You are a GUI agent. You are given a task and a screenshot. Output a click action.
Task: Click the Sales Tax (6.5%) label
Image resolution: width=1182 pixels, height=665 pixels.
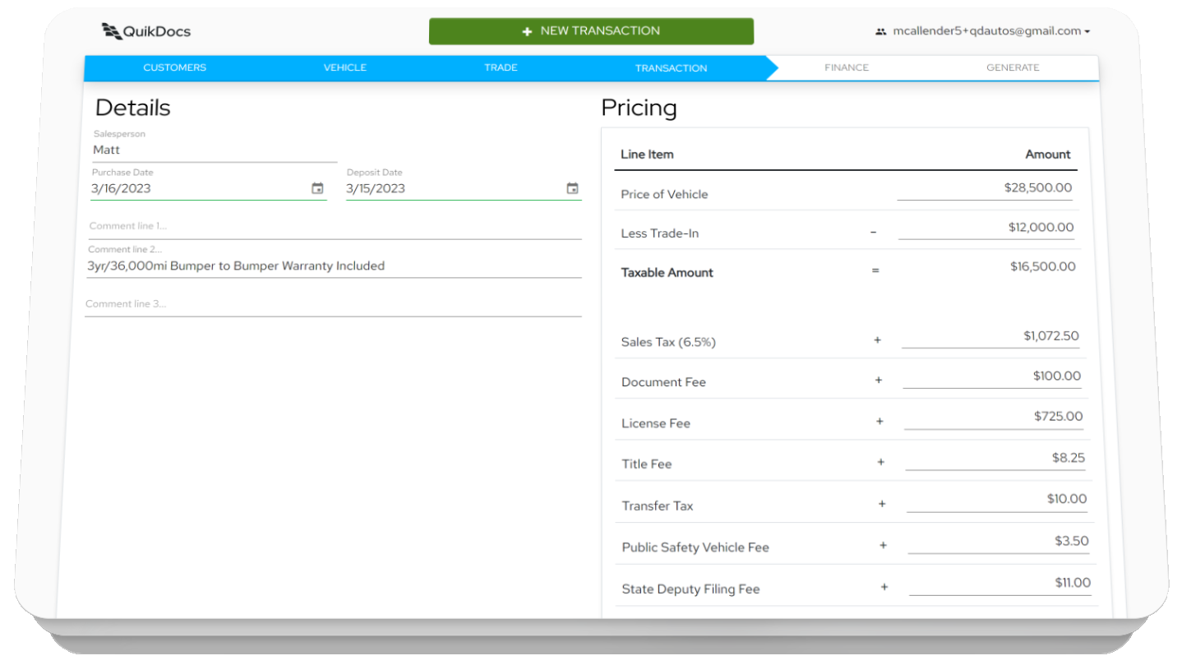(x=668, y=342)
